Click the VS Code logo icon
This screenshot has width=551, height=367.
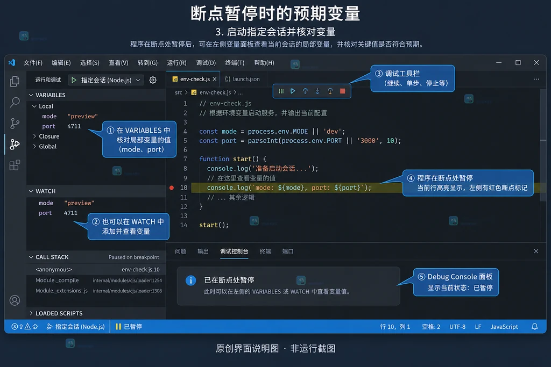point(12,62)
